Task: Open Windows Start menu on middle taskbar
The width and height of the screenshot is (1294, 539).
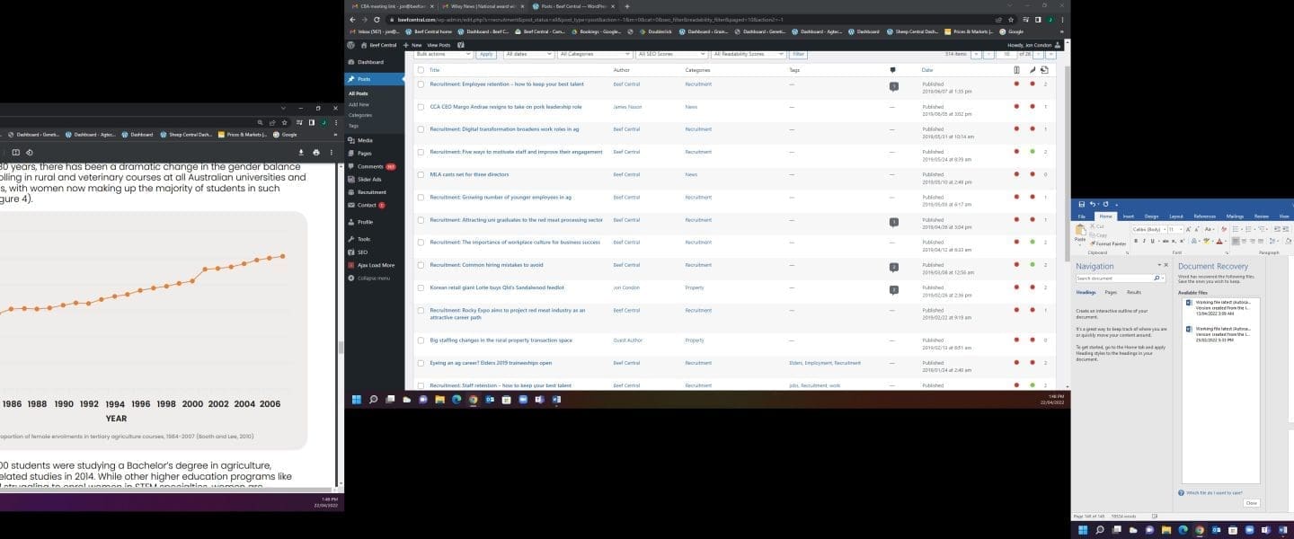Action: (x=357, y=399)
